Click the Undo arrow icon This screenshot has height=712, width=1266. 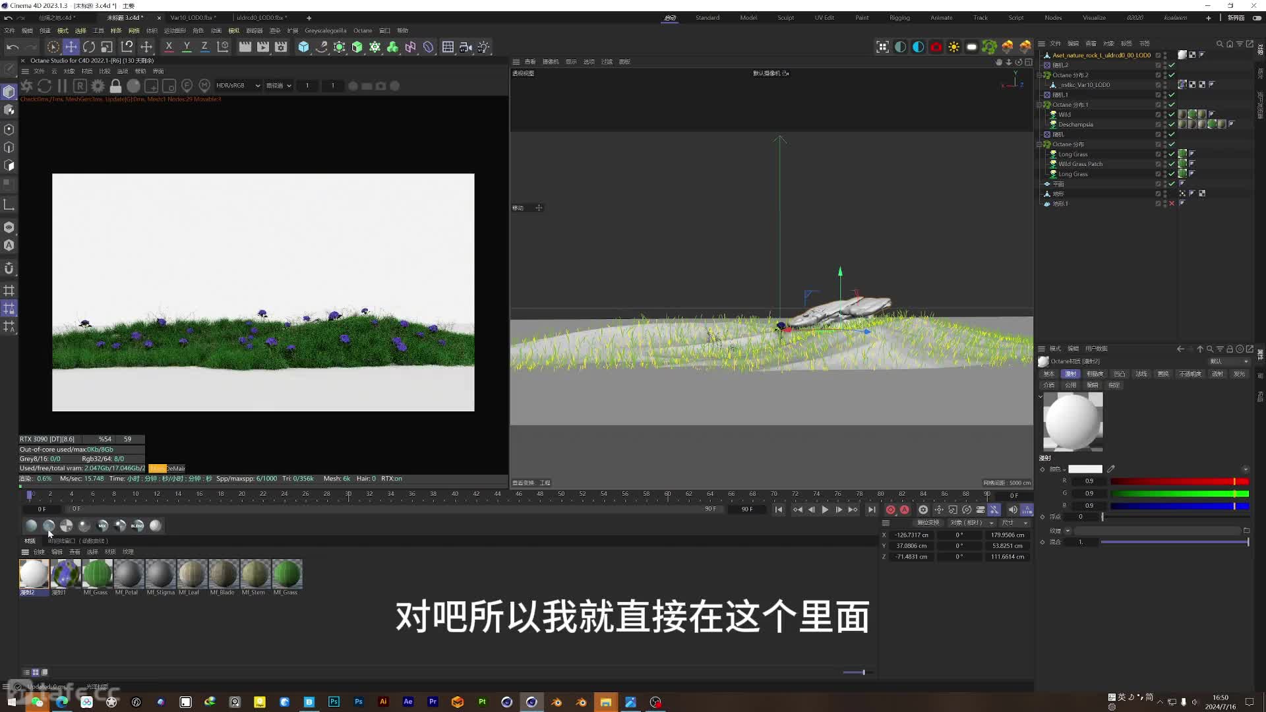tap(12, 47)
